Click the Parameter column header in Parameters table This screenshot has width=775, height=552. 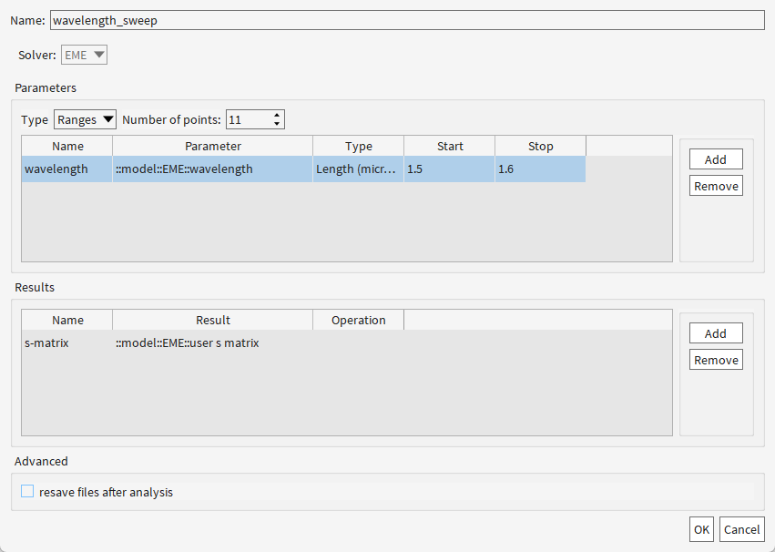(212, 147)
